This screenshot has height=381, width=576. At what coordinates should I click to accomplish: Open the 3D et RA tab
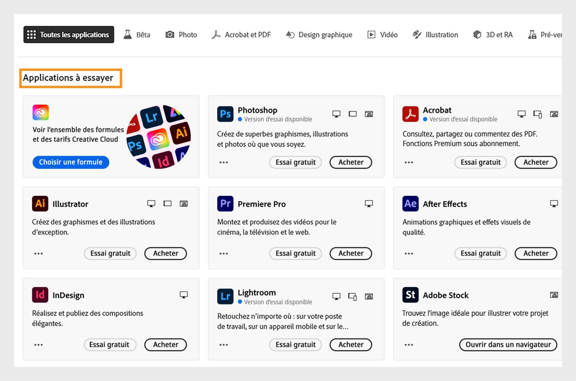click(x=493, y=35)
